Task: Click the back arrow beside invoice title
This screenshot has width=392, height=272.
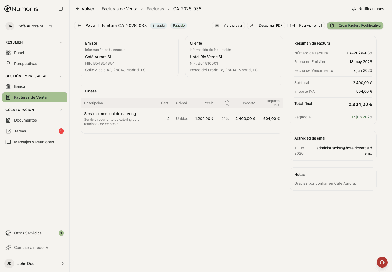Action: point(79,26)
